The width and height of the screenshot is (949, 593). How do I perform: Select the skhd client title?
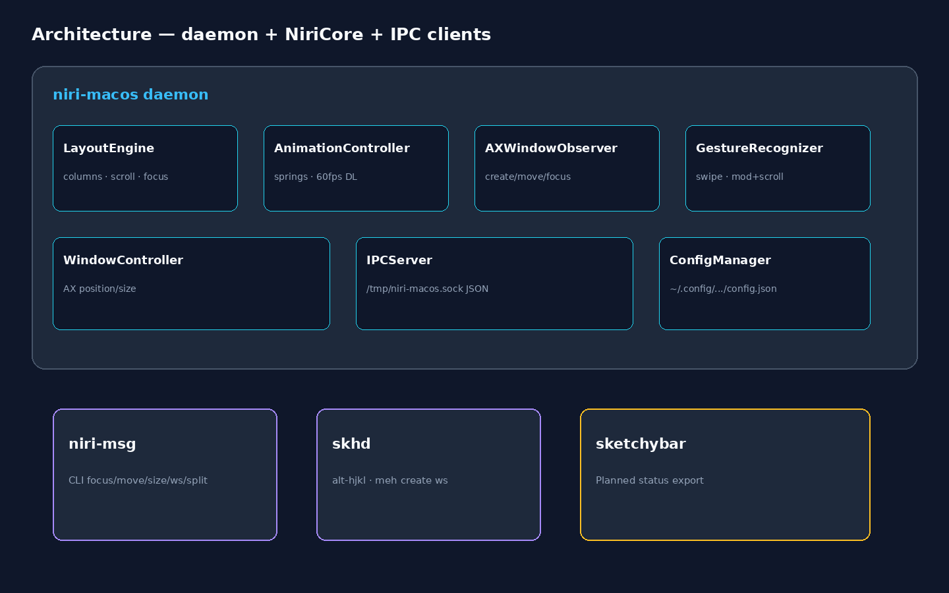pos(351,443)
